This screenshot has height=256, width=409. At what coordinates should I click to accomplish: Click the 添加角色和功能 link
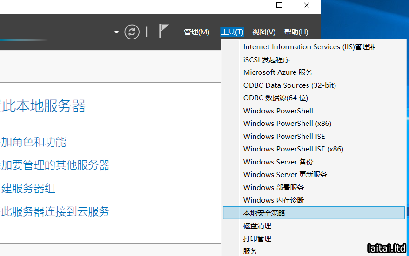[x=34, y=142]
